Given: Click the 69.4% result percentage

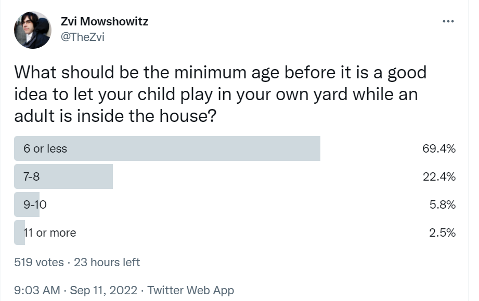Looking at the screenshot, I should click(x=439, y=148).
